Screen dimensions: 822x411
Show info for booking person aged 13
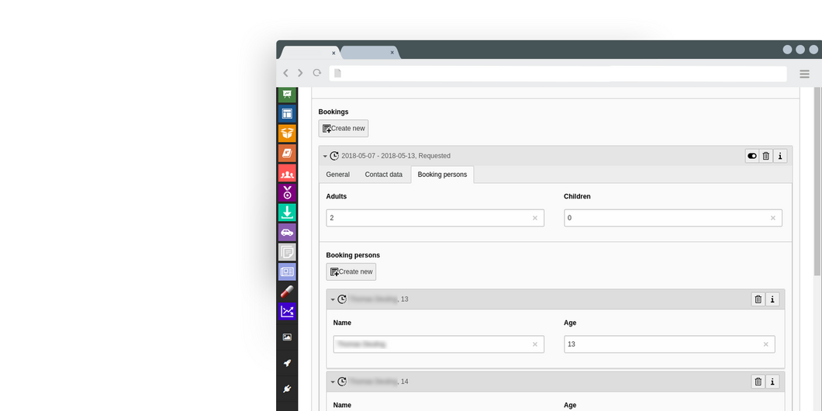coord(772,299)
